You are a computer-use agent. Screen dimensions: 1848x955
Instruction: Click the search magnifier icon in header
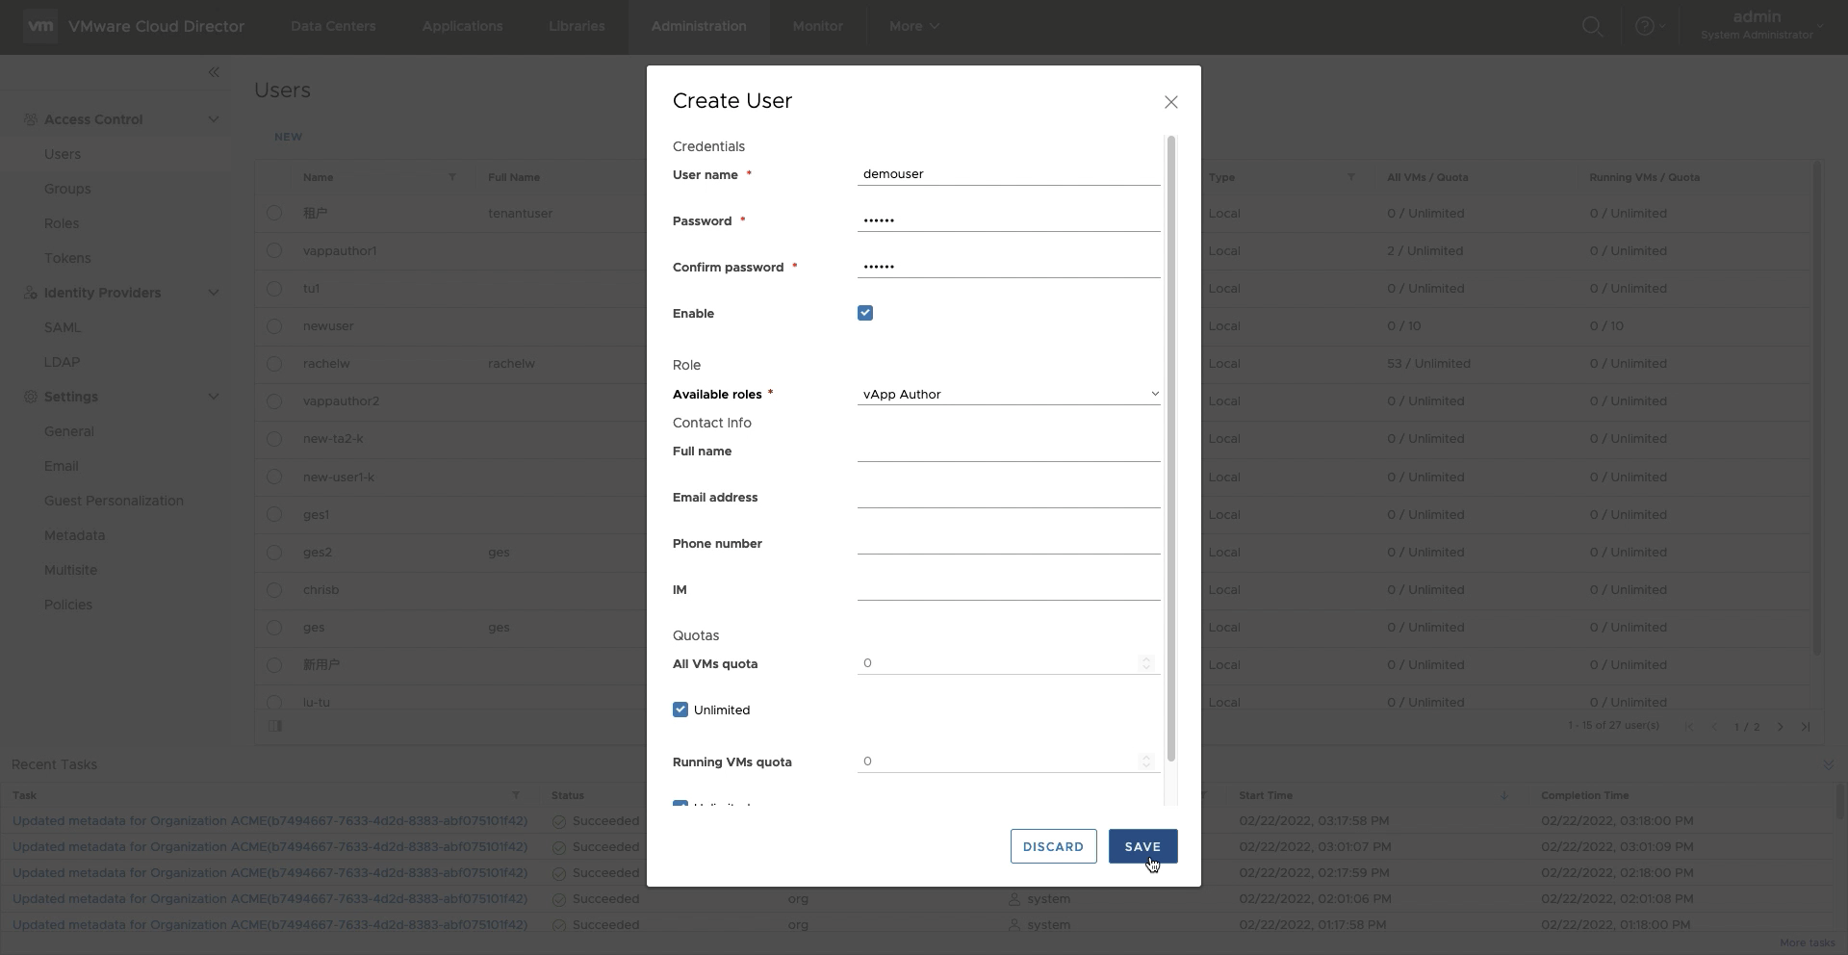pos(1592,27)
